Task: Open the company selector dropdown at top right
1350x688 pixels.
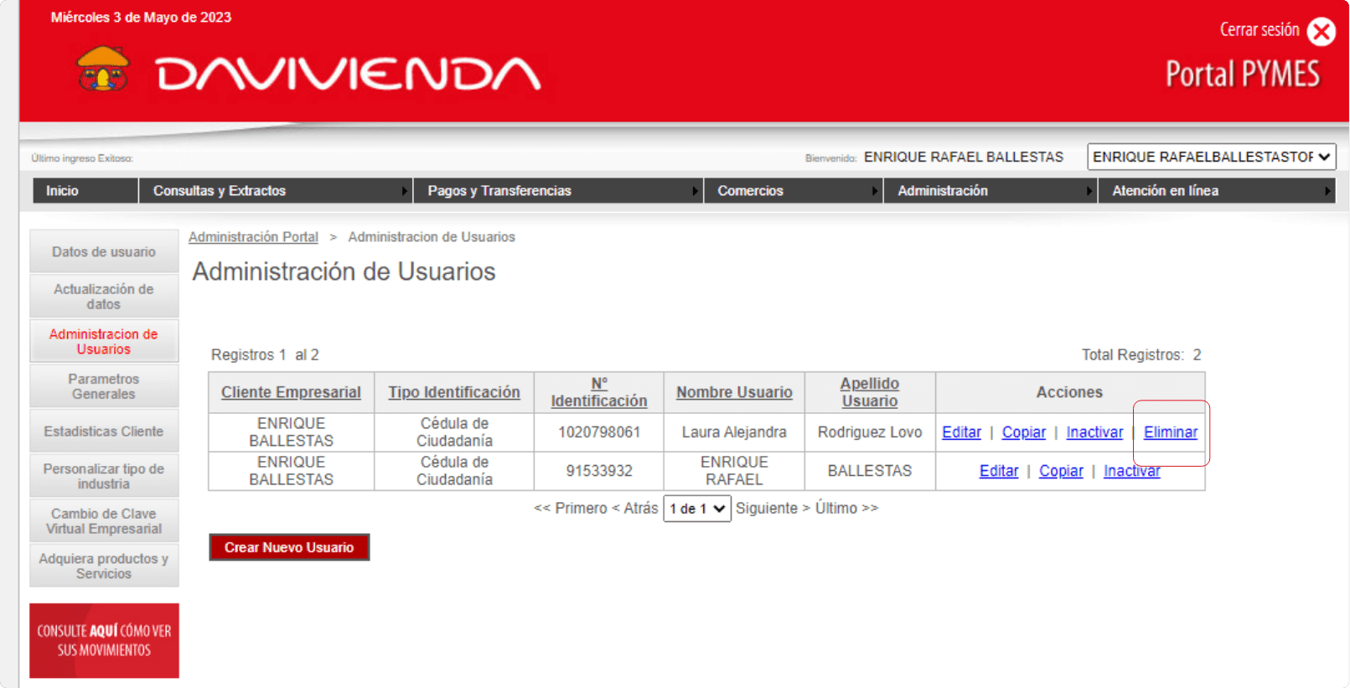Action: pos(1211,157)
